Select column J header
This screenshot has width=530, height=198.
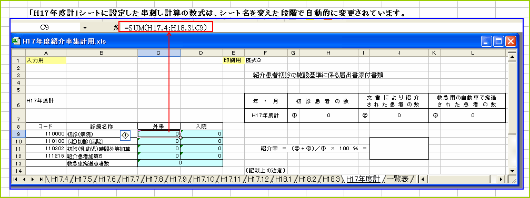click(399, 53)
